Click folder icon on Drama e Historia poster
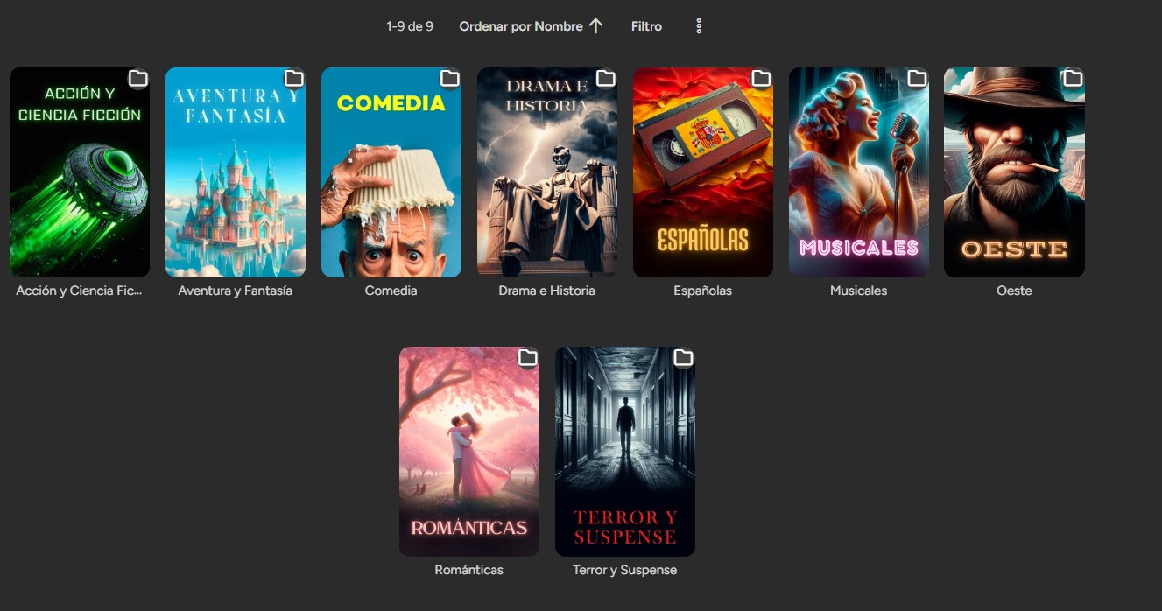 tap(605, 80)
